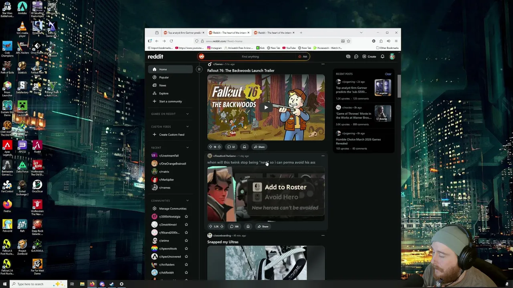Open the Snapped my Ultras post image
513x288 pixels.
(x=266, y=263)
